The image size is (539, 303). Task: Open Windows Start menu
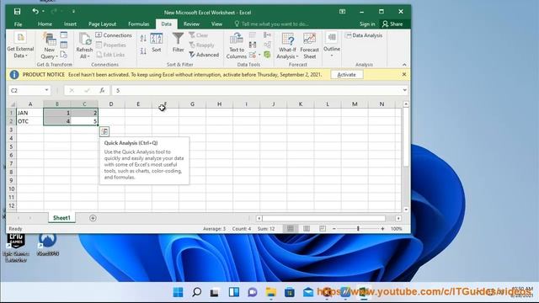[178, 292]
